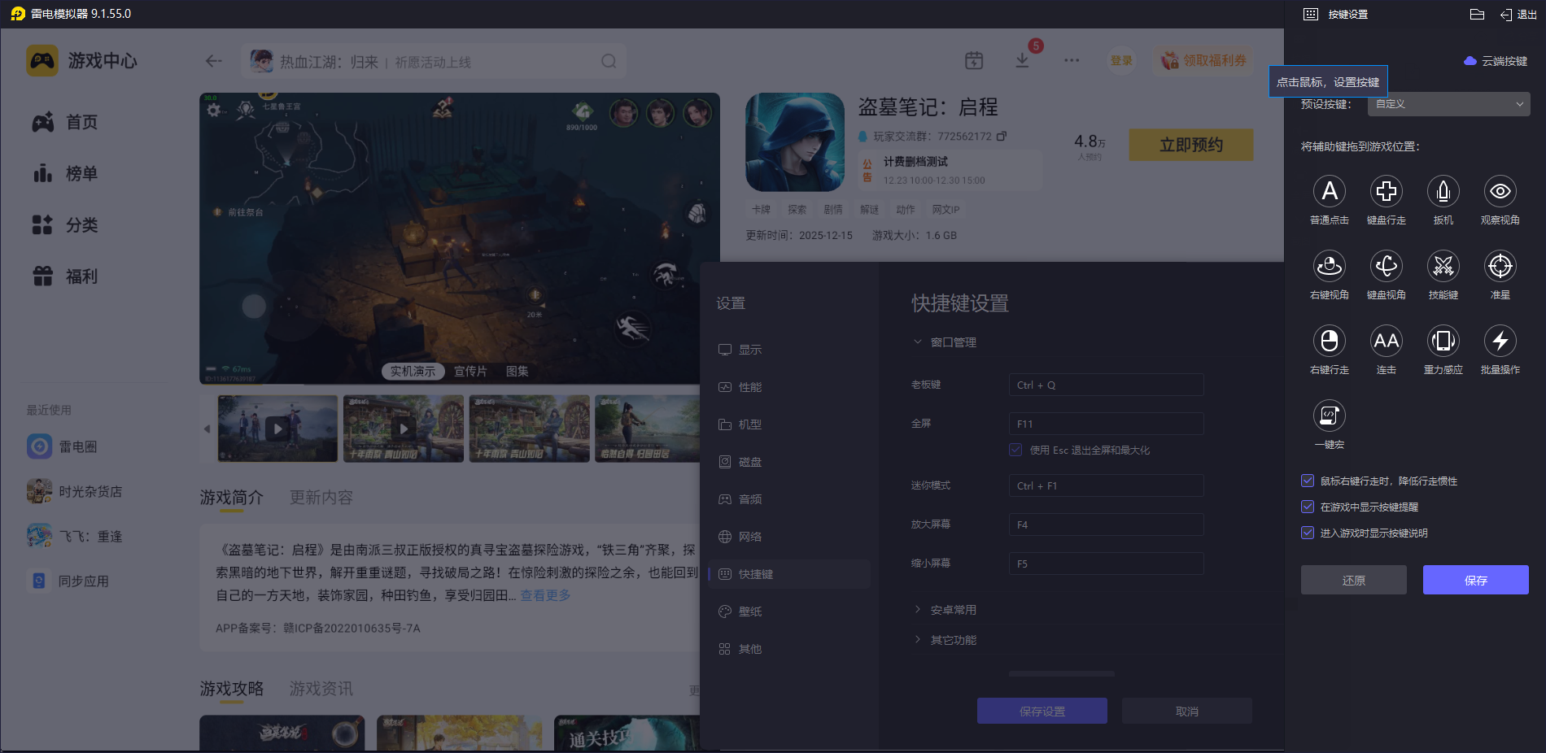The width and height of the screenshot is (1546, 753).
Task: Click the search magnifier icon
Action: point(609,61)
